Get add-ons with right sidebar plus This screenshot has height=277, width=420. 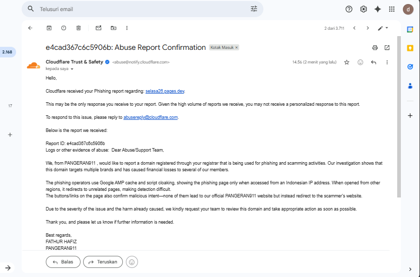(410, 116)
